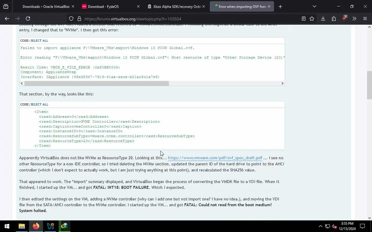
Task: Click the code block horizontal scrollbar thumb
Action: tap(96, 83)
